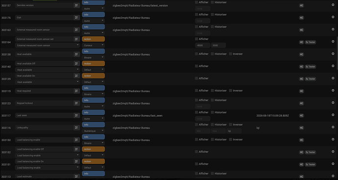Viewport: 338px width, 180px height.
Task: Click the -8000 minimum value field
Action: pyautogui.click(x=202, y=45)
